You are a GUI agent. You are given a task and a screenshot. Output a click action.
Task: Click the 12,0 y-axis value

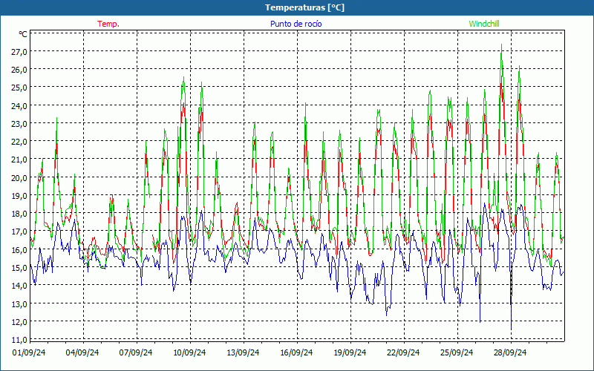click(x=19, y=322)
